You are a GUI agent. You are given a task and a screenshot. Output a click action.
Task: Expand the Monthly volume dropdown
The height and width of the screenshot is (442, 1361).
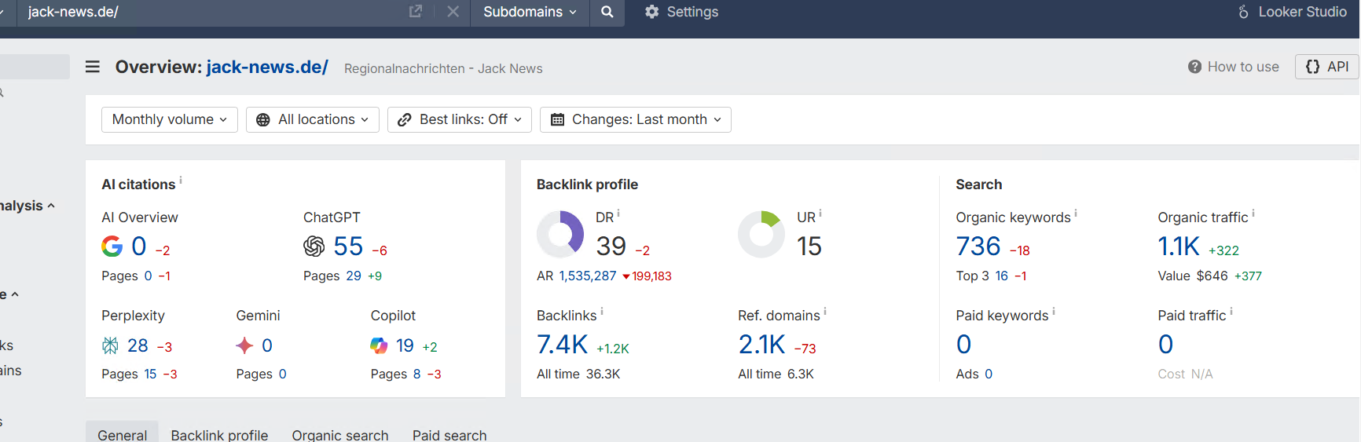[169, 119]
